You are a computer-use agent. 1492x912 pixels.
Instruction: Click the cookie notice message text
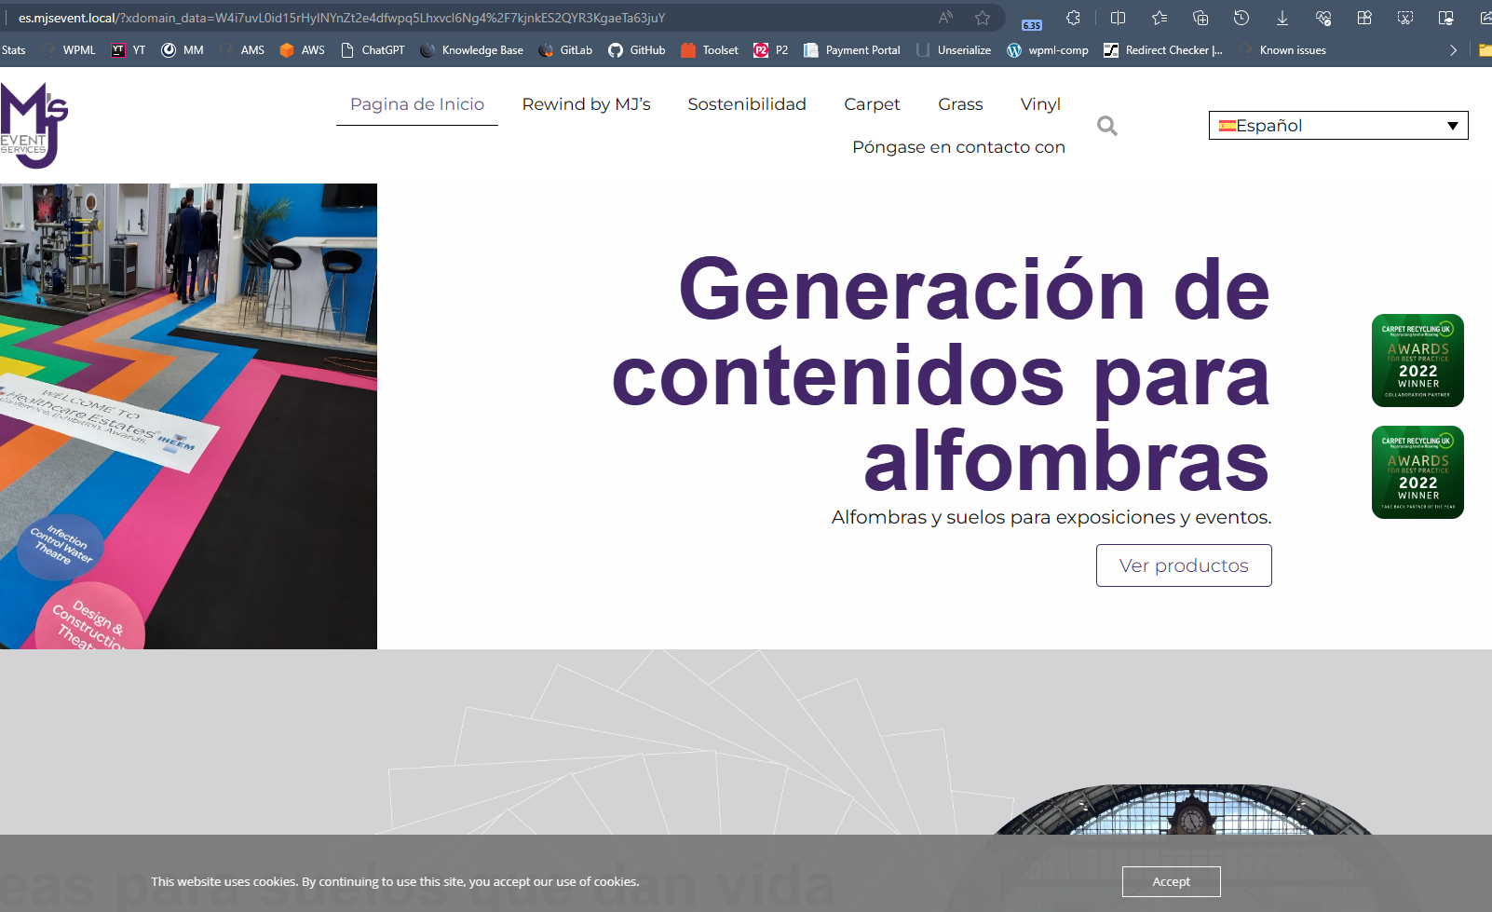[395, 881]
